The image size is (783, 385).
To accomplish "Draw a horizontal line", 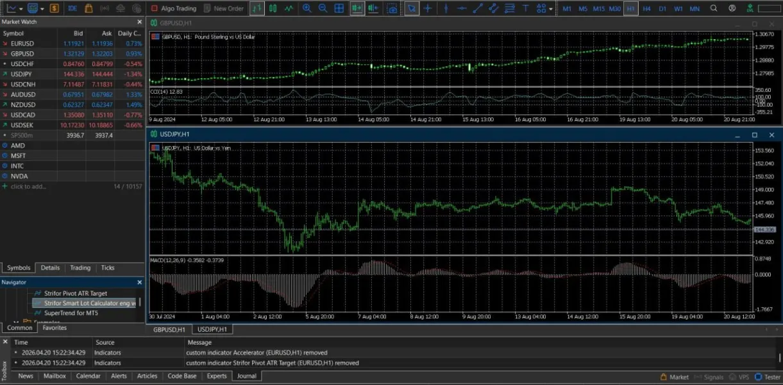I will [x=462, y=8].
